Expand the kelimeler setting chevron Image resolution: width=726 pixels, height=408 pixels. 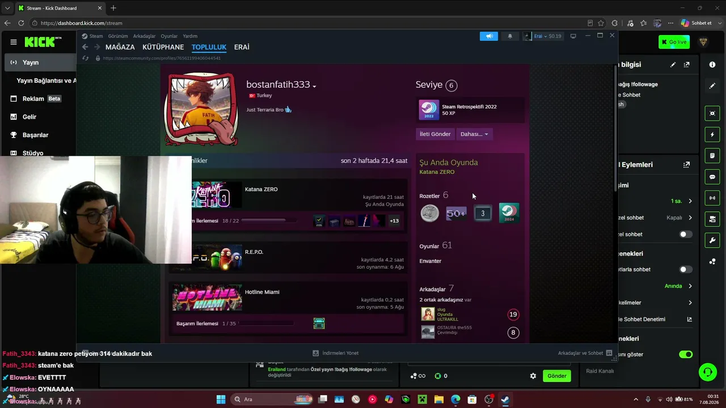tap(690, 303)
